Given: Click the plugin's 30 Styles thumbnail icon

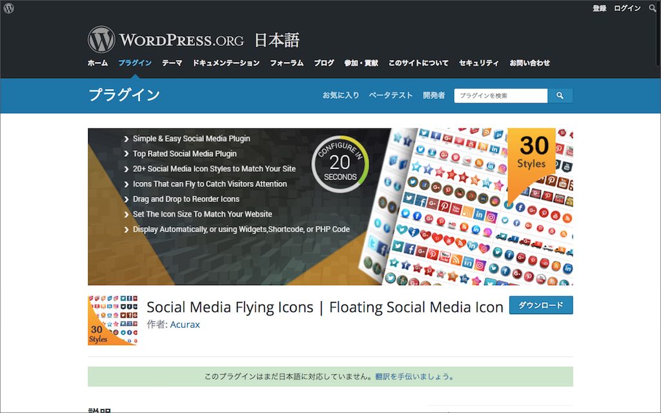Looking at the screenshot, I should coord(112,320).
